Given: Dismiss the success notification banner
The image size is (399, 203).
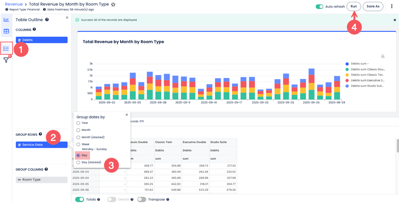Looking at the screenshot, I should [x=395, y=20].
